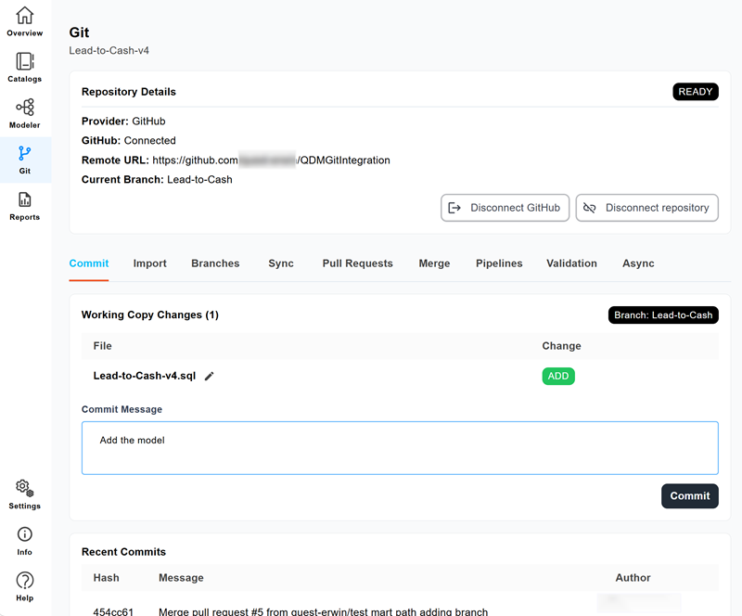Click the Disconnect GitHub button
The image size is (742, 616).
505,208
